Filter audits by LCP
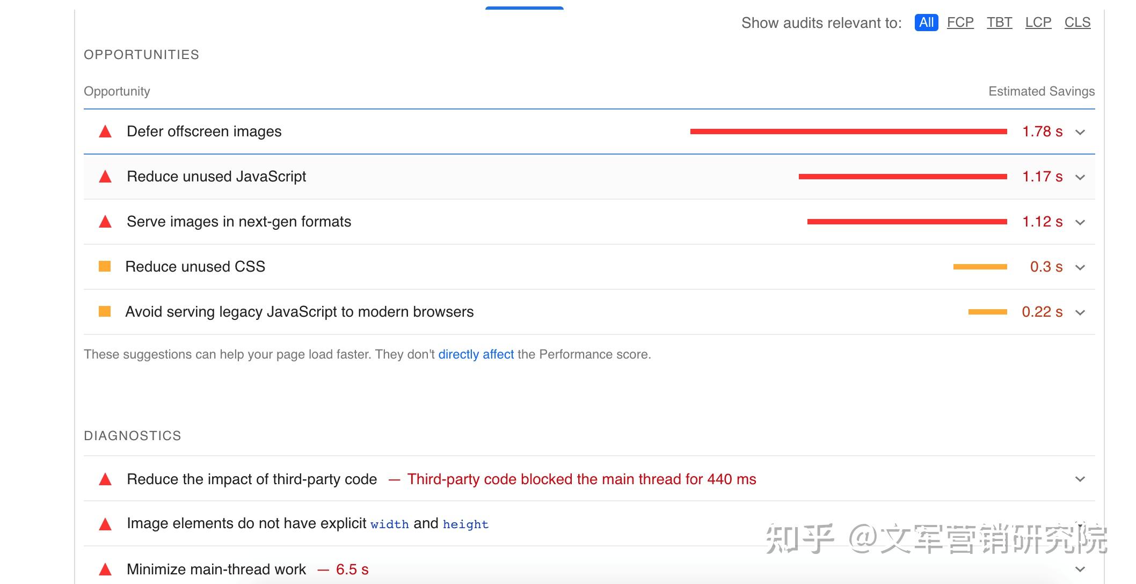Image resolution: width=1136 pixels, height=584 pixels. coord(1038,23)
